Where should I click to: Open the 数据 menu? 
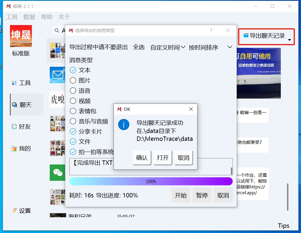coord(29,17)
